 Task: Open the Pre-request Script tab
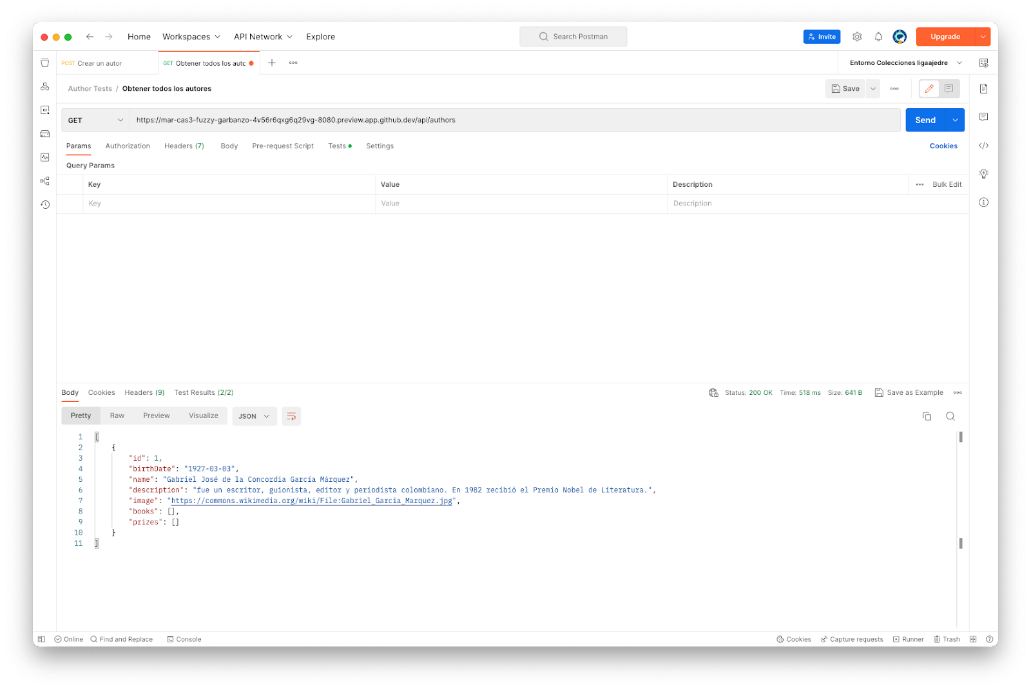pyautogui.click(x=283, y=146)
